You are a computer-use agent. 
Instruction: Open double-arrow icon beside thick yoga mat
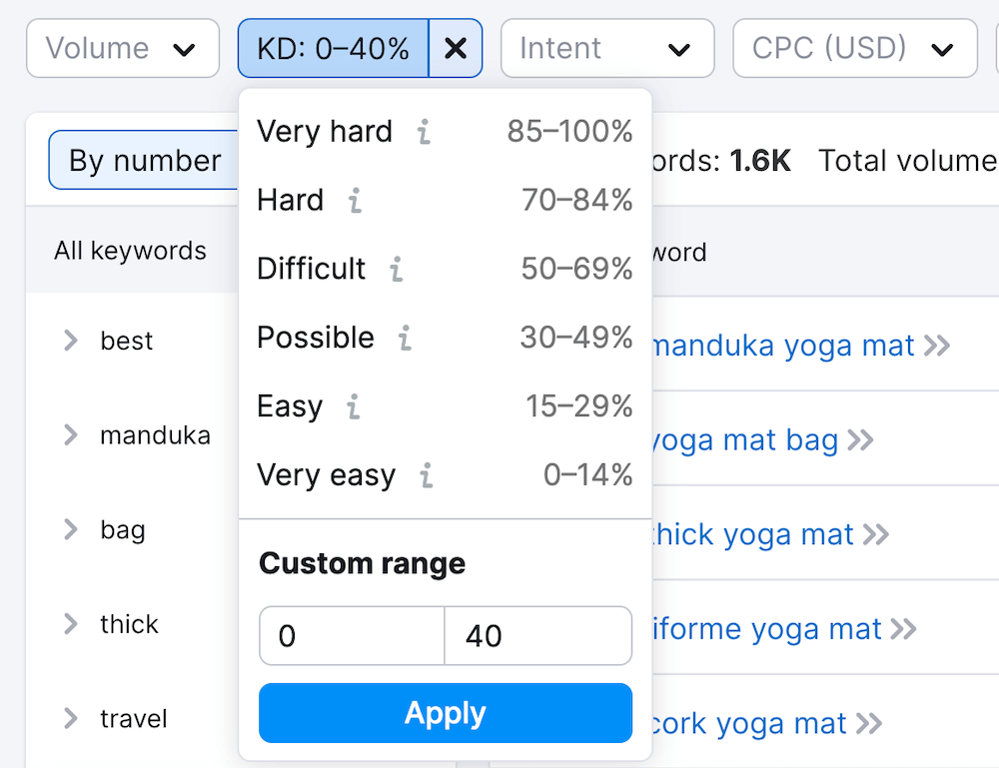(x=876, y=535)
